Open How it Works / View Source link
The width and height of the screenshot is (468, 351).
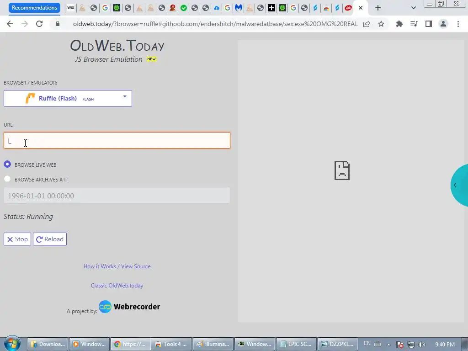(x=117, y=266)
